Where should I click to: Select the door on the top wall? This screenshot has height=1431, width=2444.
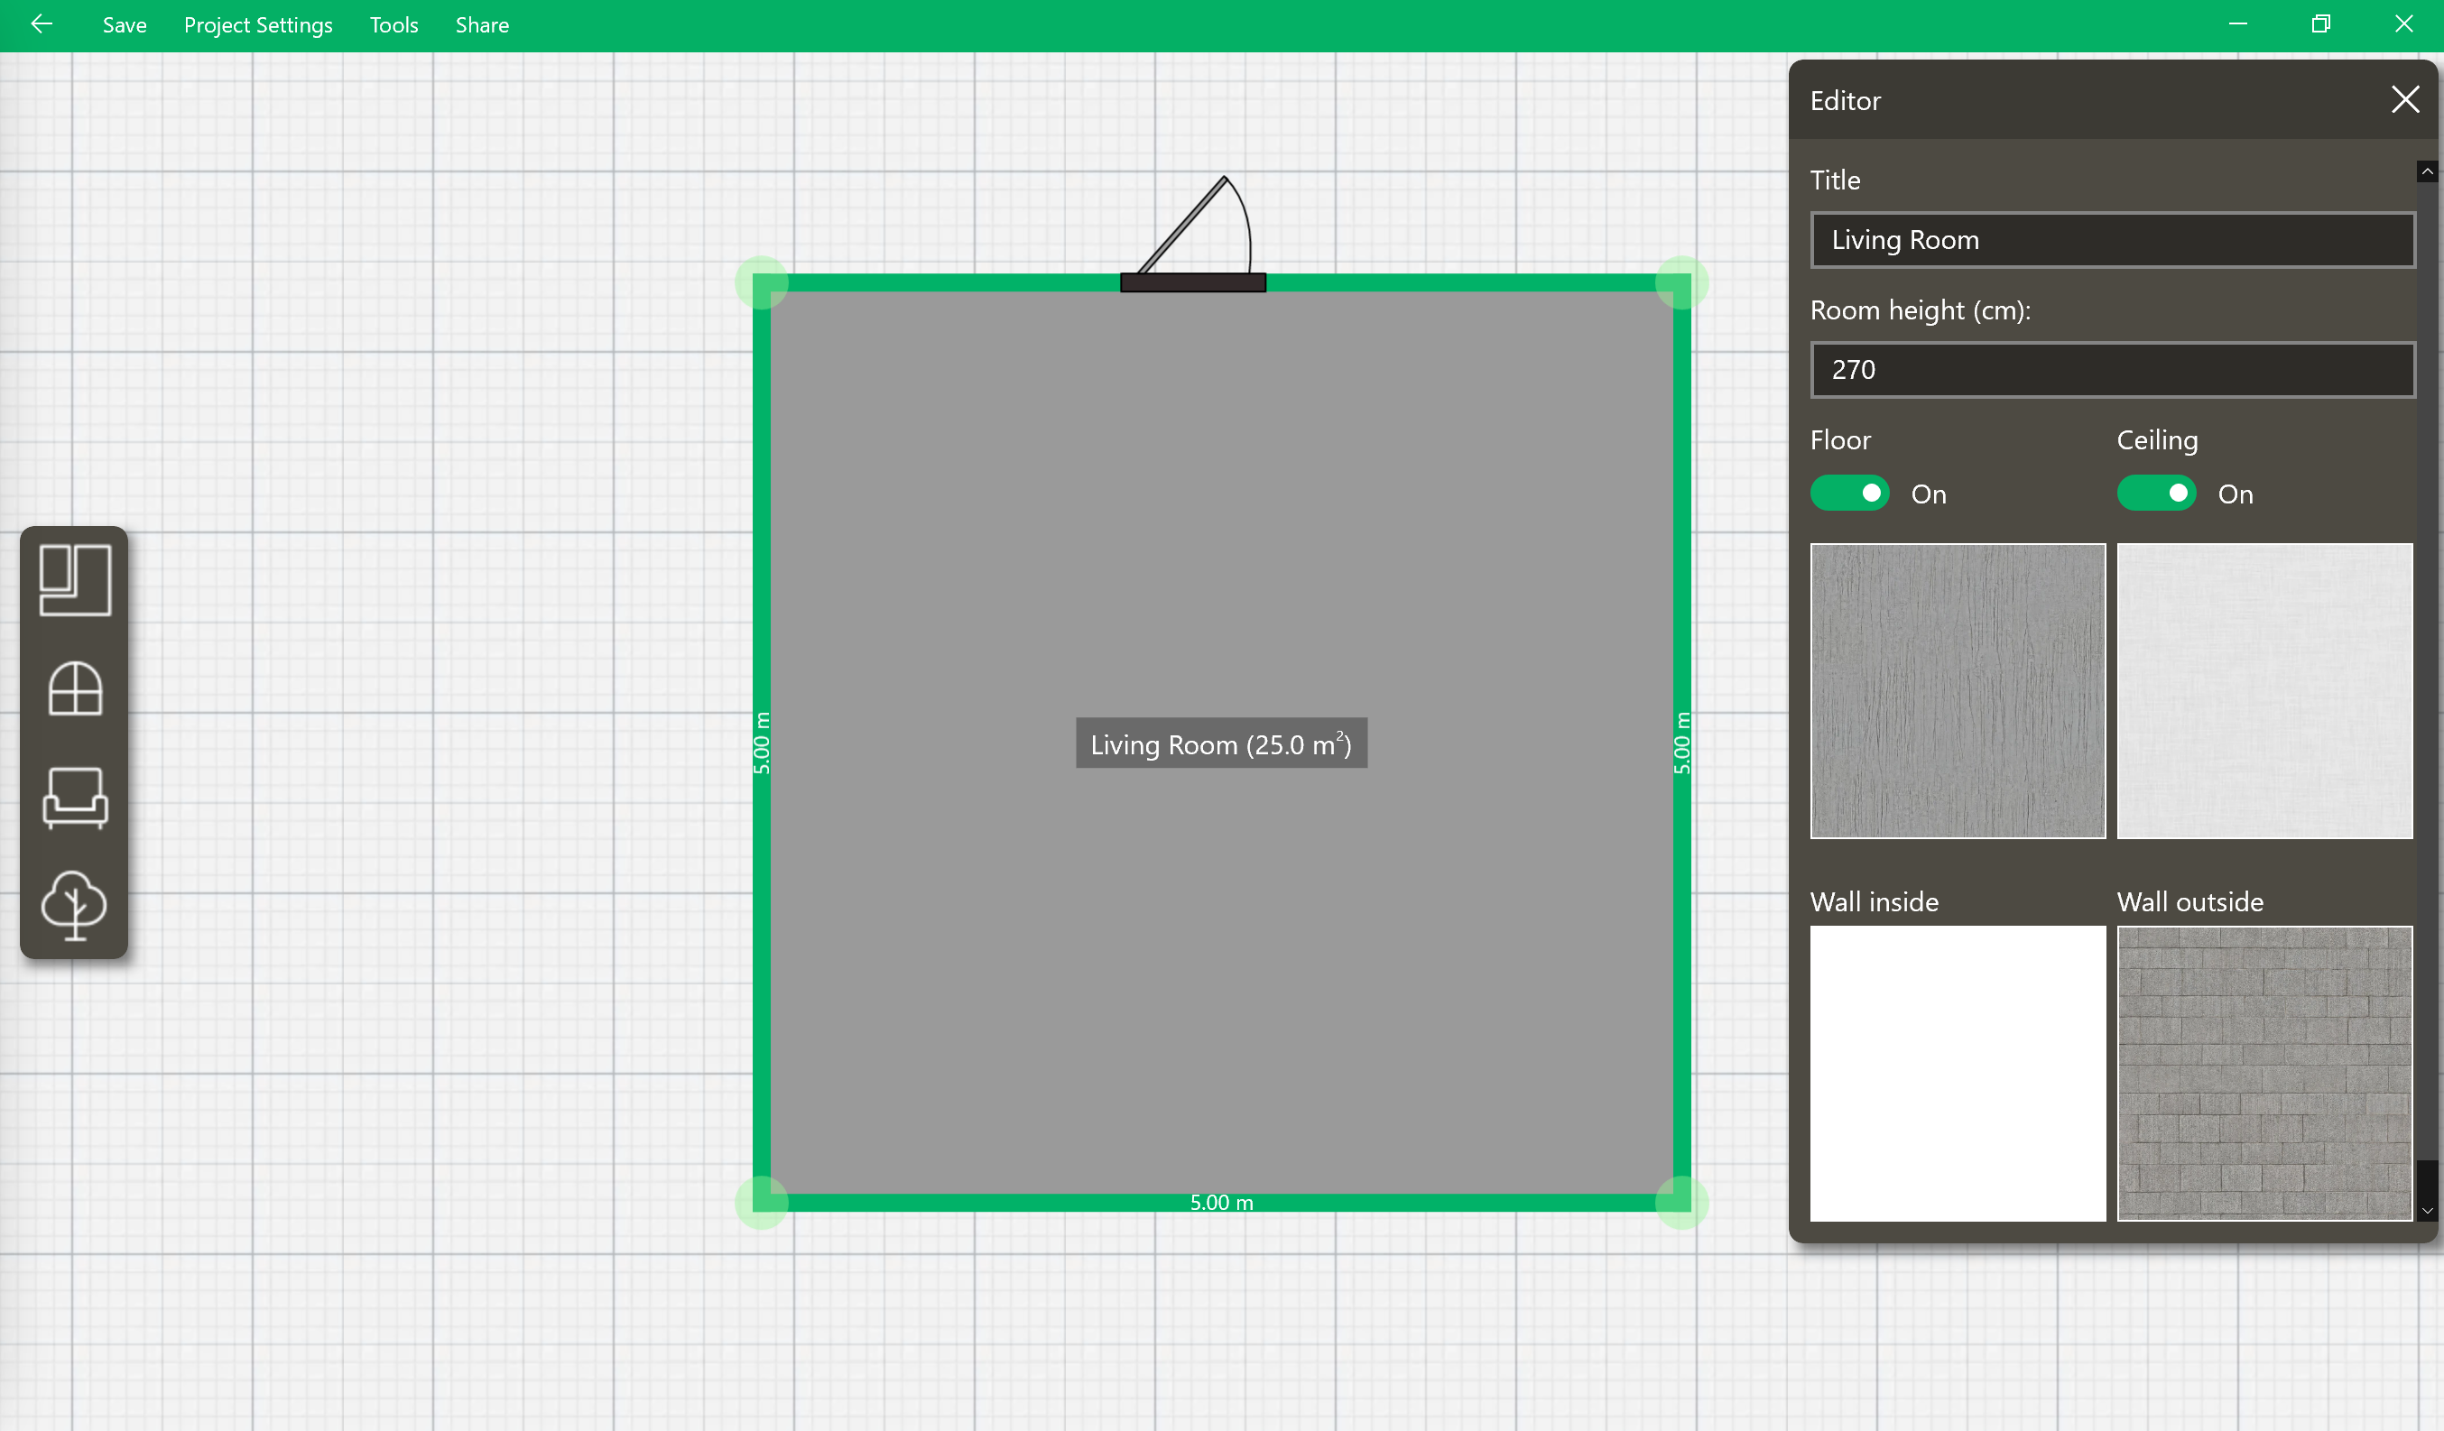1193,282
